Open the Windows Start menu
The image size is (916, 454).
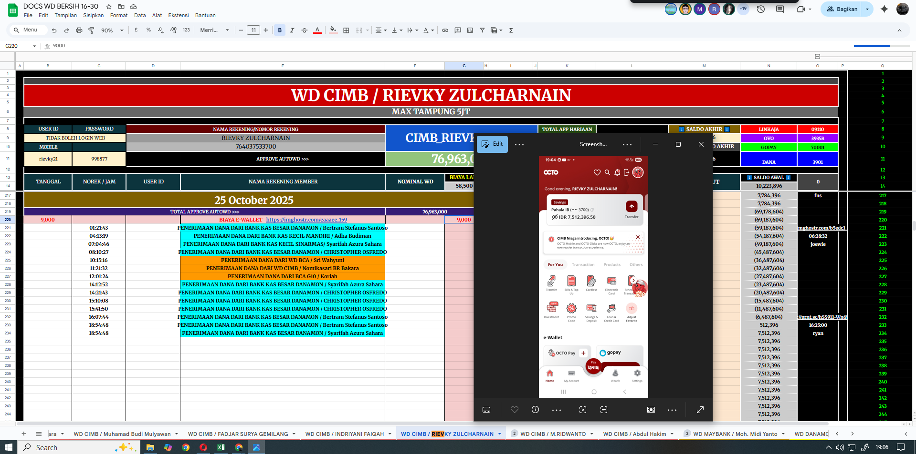point(8,447)
